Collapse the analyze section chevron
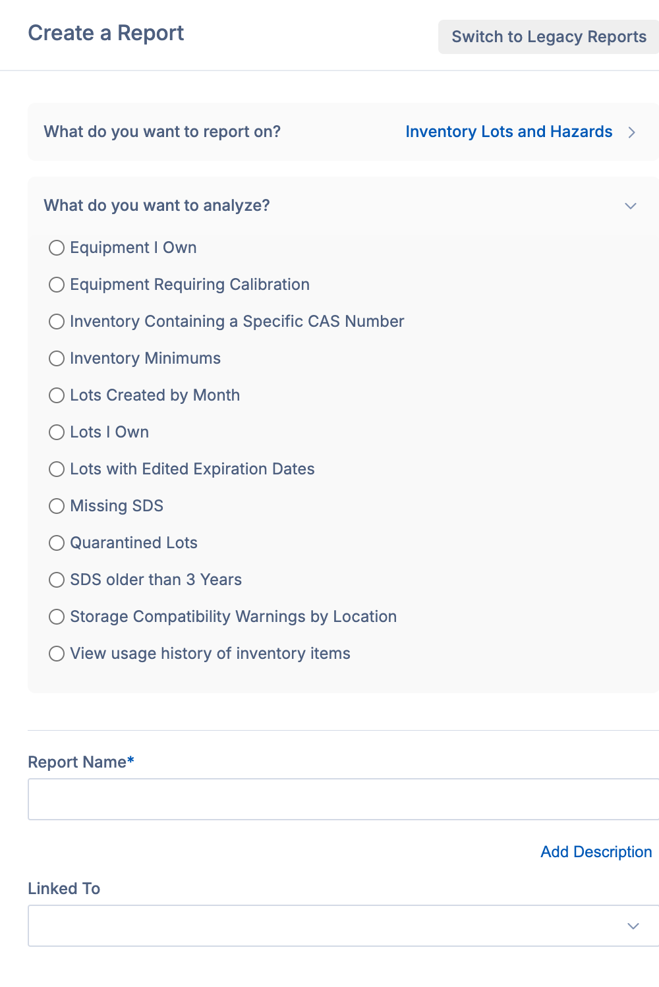Viewport: 659px width, 987px height. tap(631, 206)
